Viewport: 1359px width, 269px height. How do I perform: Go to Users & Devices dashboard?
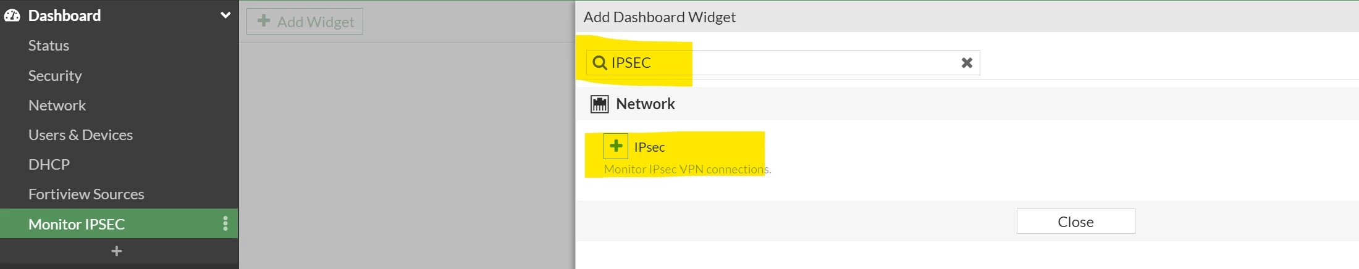coord(80,134)
